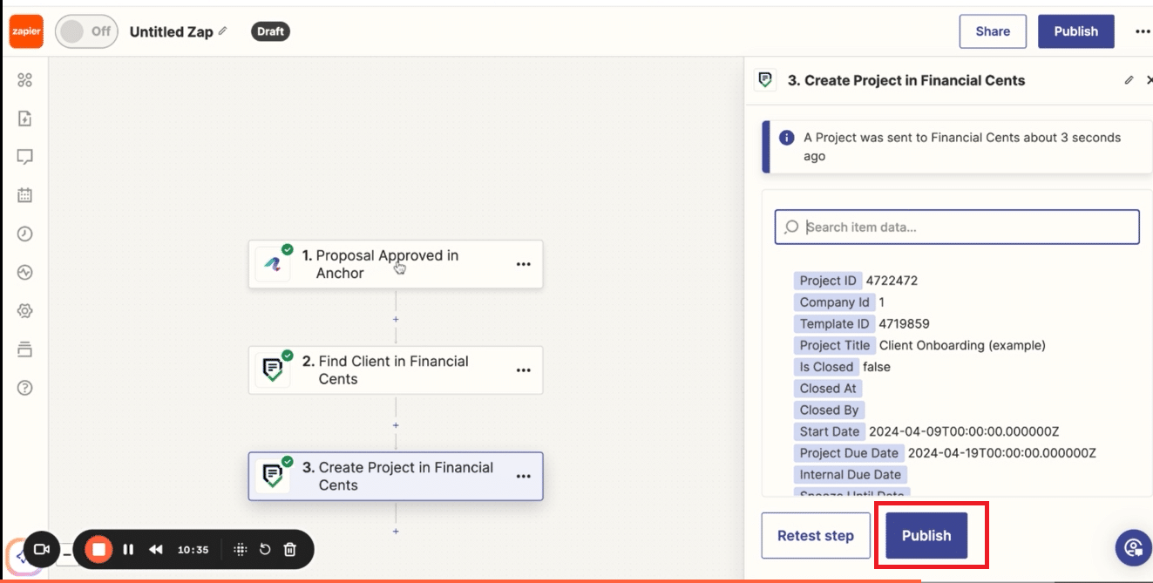Screen dimensions: 1153x583
Task: Select step 2 Find Client in Financial Cents
Action: click(x=396, y=370)
